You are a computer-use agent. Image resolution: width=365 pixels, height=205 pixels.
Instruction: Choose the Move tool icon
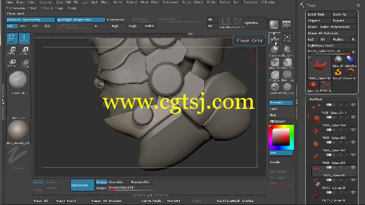pyautogui.click(x=12, y=51)
